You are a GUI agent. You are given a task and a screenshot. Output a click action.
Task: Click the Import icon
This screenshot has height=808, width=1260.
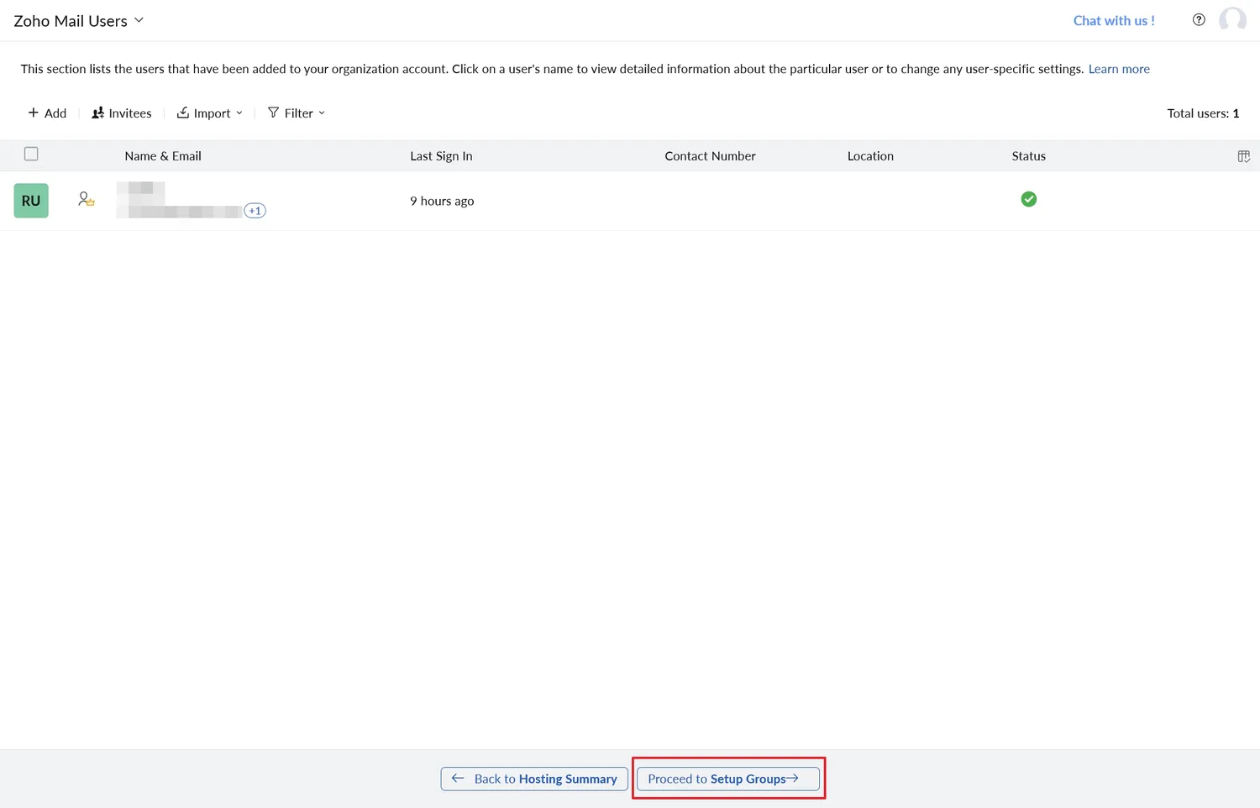(x=183, y=113)
